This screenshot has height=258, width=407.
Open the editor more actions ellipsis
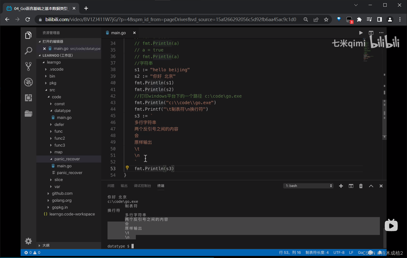click(381, 33)
